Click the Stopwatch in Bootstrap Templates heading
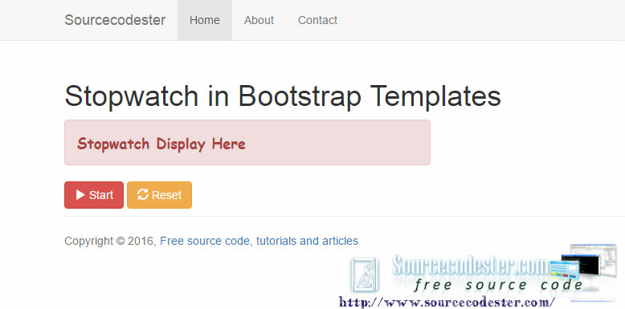625x309 pixels. click(x=283, y=96)
